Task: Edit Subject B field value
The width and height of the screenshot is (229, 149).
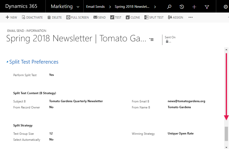Action: tap(76, 101)
